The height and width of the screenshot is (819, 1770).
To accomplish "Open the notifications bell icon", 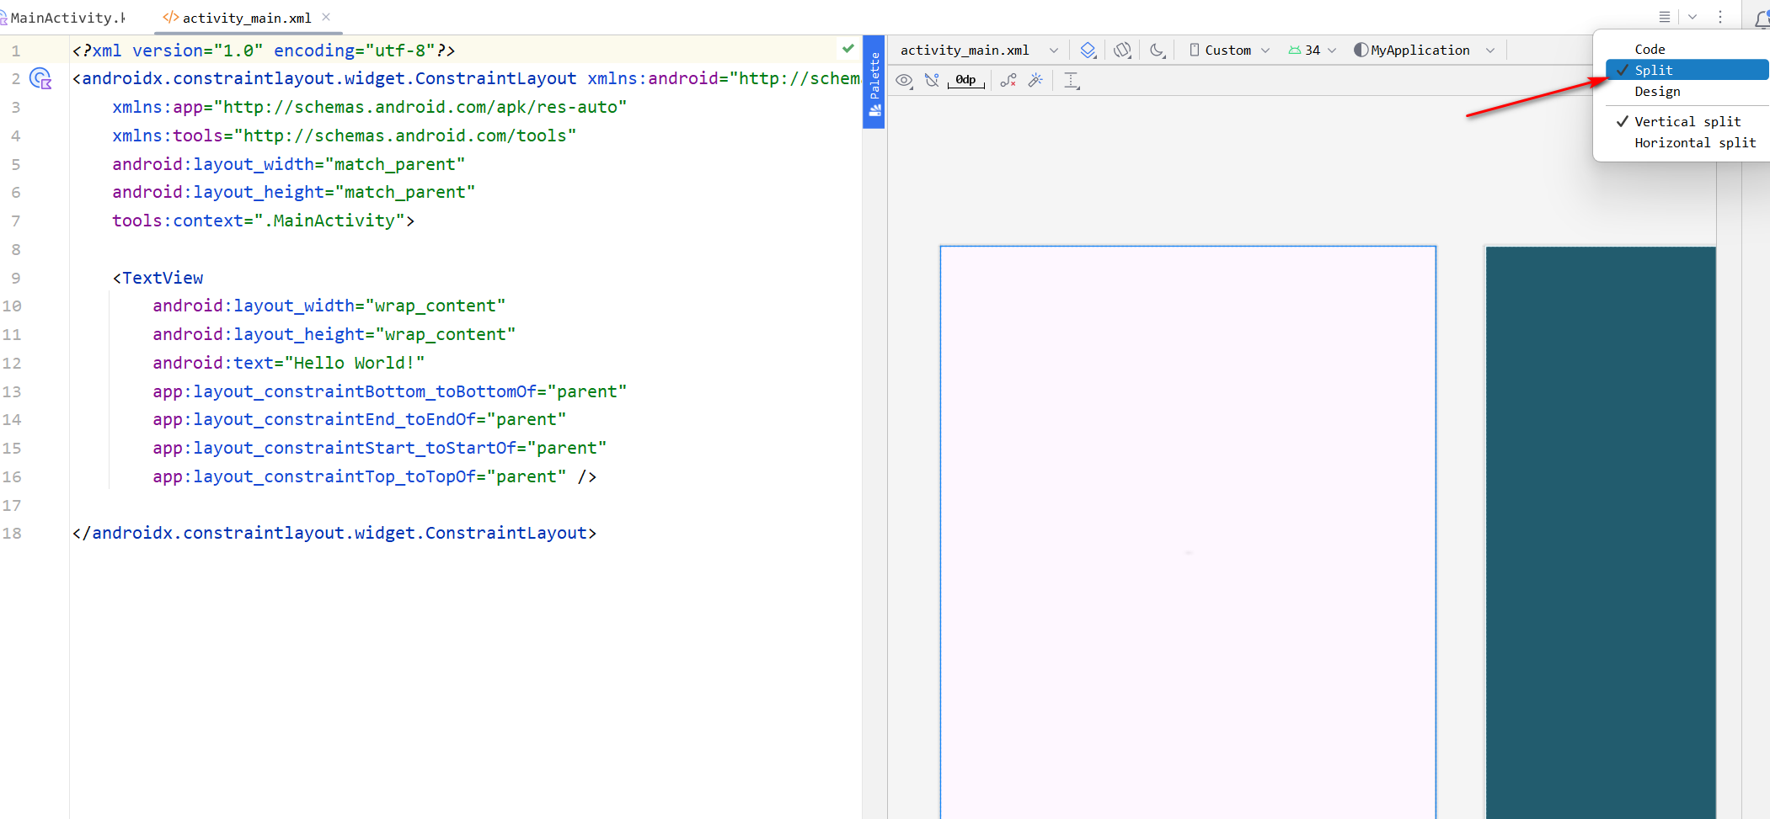I will [x=1762, y=18].
